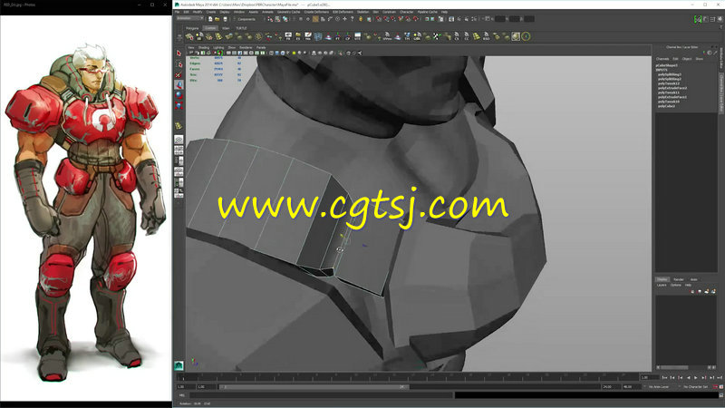
Task: Open the Help menu in Maya
Action: [444, 12]
